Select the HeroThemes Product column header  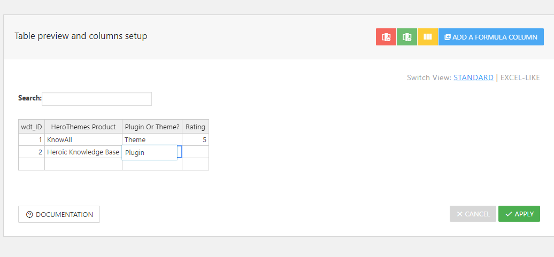pos(83,127)
